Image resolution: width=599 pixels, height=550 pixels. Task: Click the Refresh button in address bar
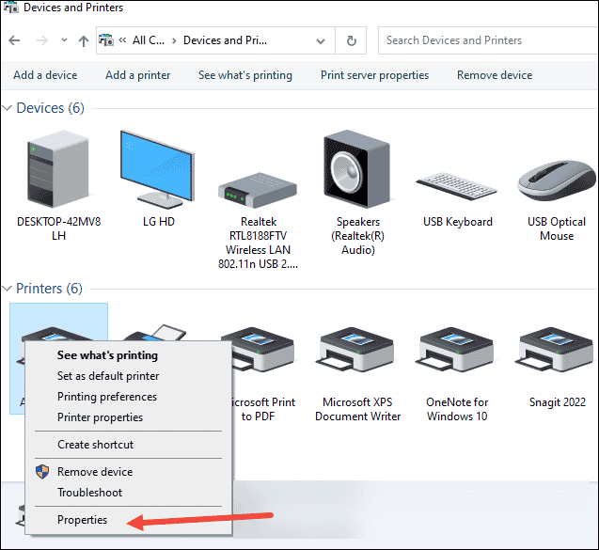pos(351,40)
